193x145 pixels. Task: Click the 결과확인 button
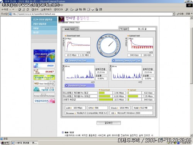tap(108, 123)
